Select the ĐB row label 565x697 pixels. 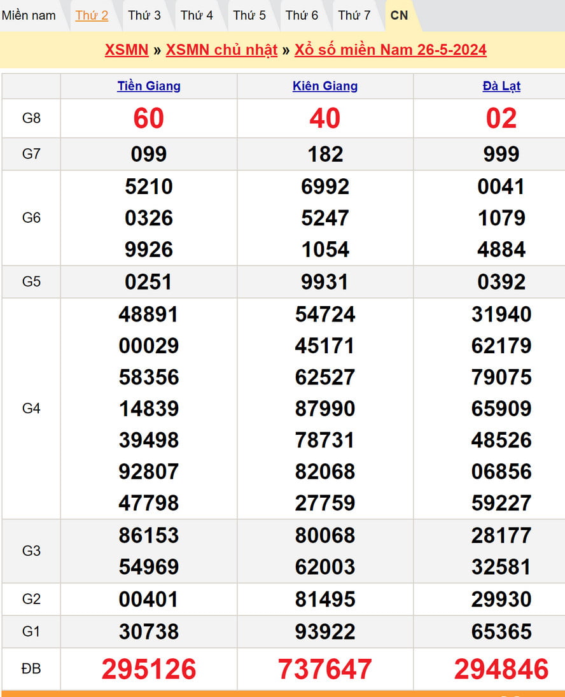pyautogui.click(x=31, y=669)
